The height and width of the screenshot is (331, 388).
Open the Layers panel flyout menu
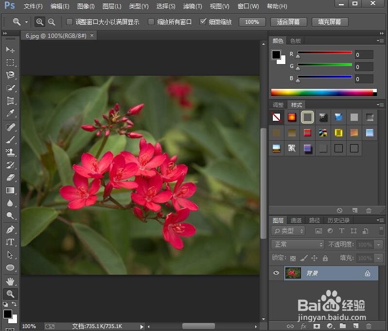tap(380, 220)
